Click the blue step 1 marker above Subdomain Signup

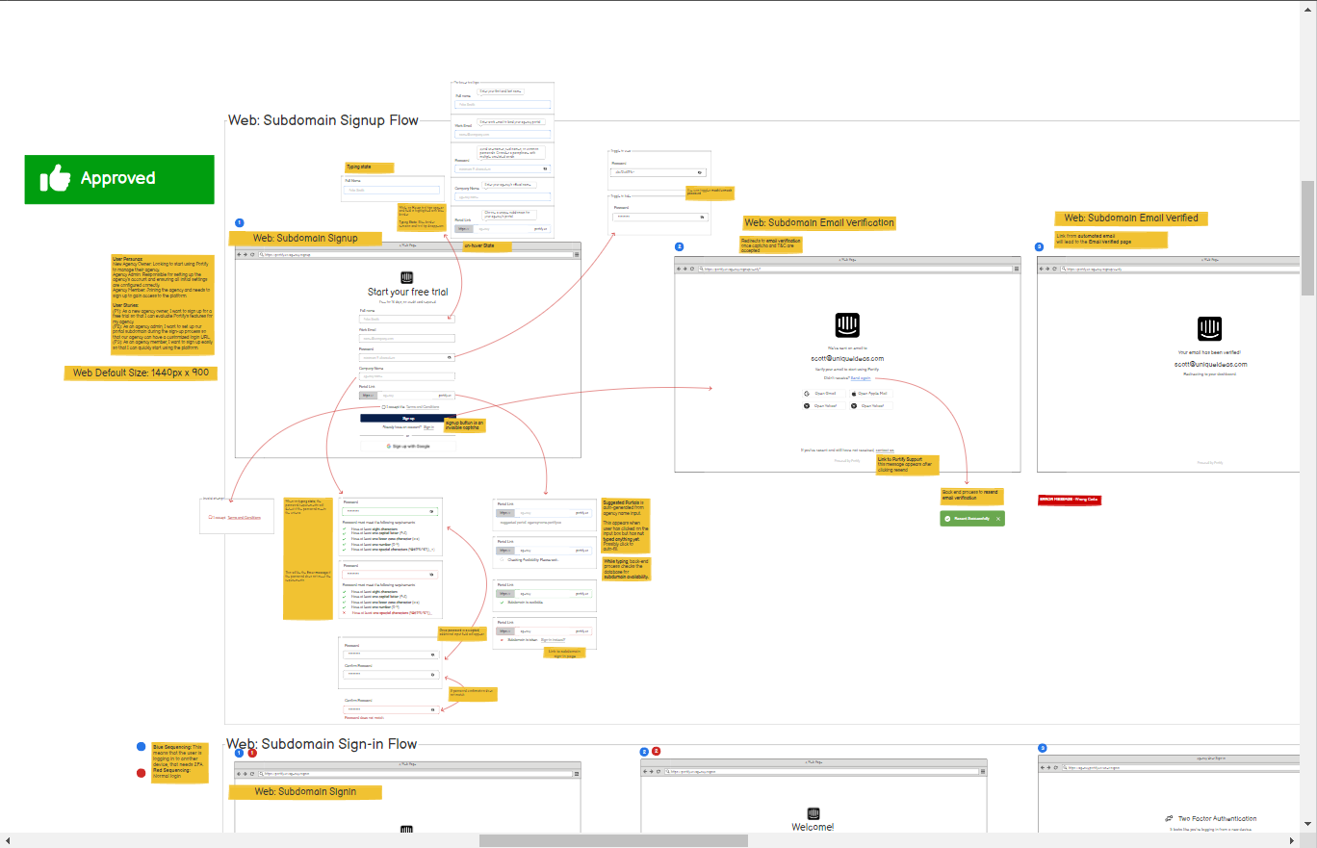pyautogui.click(x=239, y=223)
